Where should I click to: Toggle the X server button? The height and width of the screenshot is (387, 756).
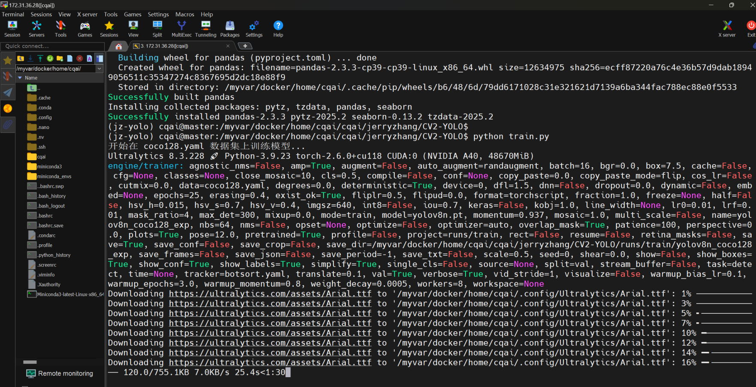(x=727, y=29)
